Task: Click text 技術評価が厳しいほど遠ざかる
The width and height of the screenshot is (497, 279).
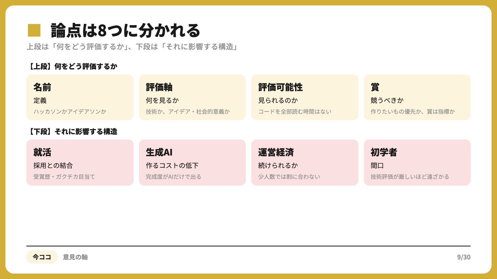Action: click(410, 177)
